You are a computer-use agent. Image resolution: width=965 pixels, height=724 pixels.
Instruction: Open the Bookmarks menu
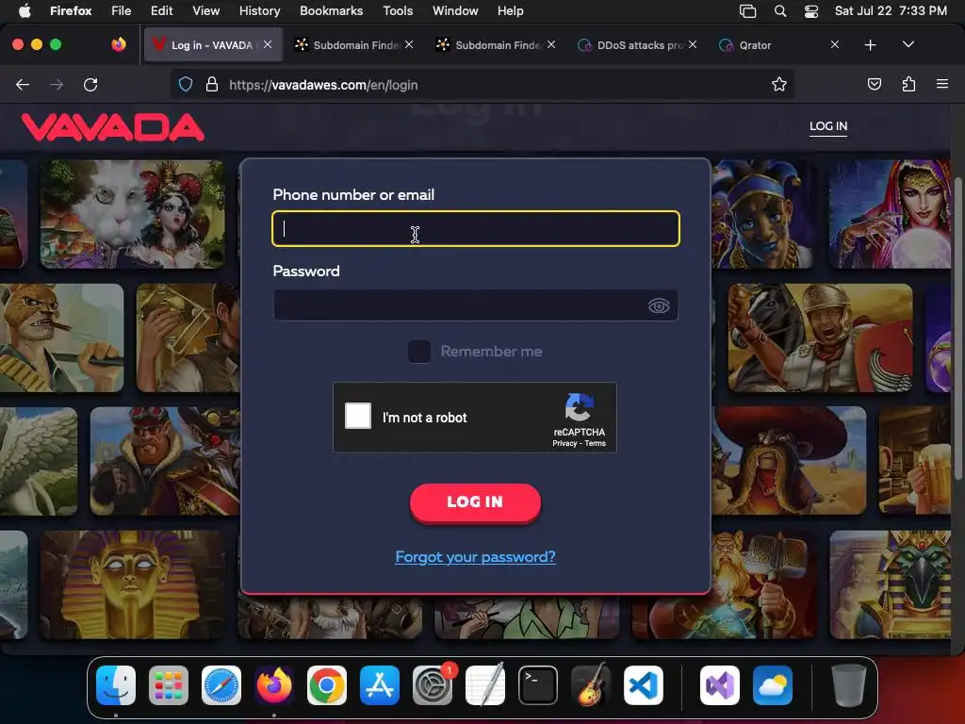pyautogui.click(x=331, y=11)
